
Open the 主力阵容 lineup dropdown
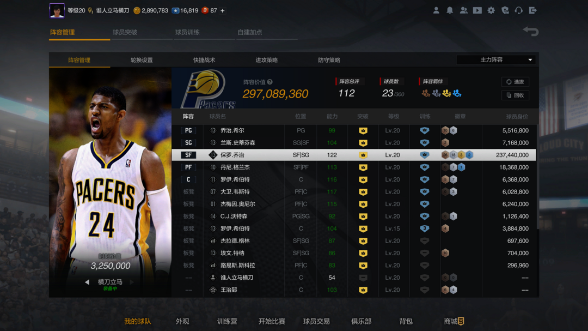tap(497, 60)
